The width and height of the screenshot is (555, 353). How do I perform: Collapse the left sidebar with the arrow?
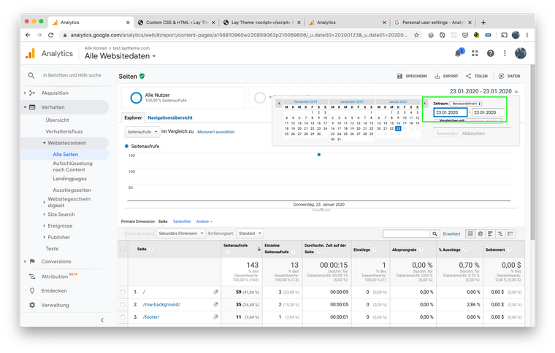[x=102, y=319]
